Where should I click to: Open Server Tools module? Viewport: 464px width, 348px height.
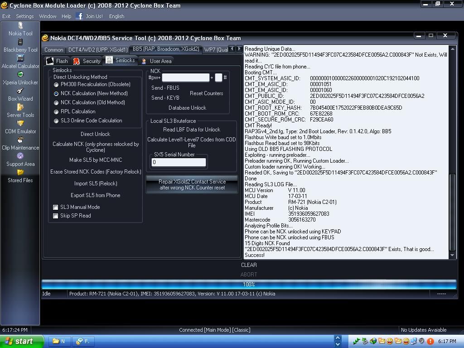coord(20,111)
